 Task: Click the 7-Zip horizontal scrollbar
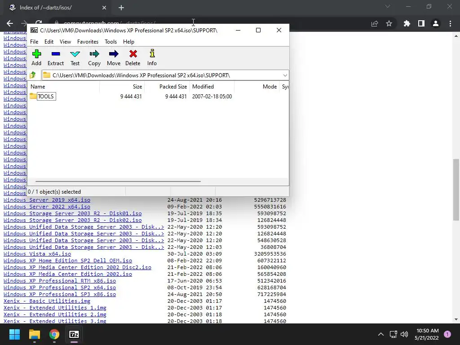(x=118, y=181)
